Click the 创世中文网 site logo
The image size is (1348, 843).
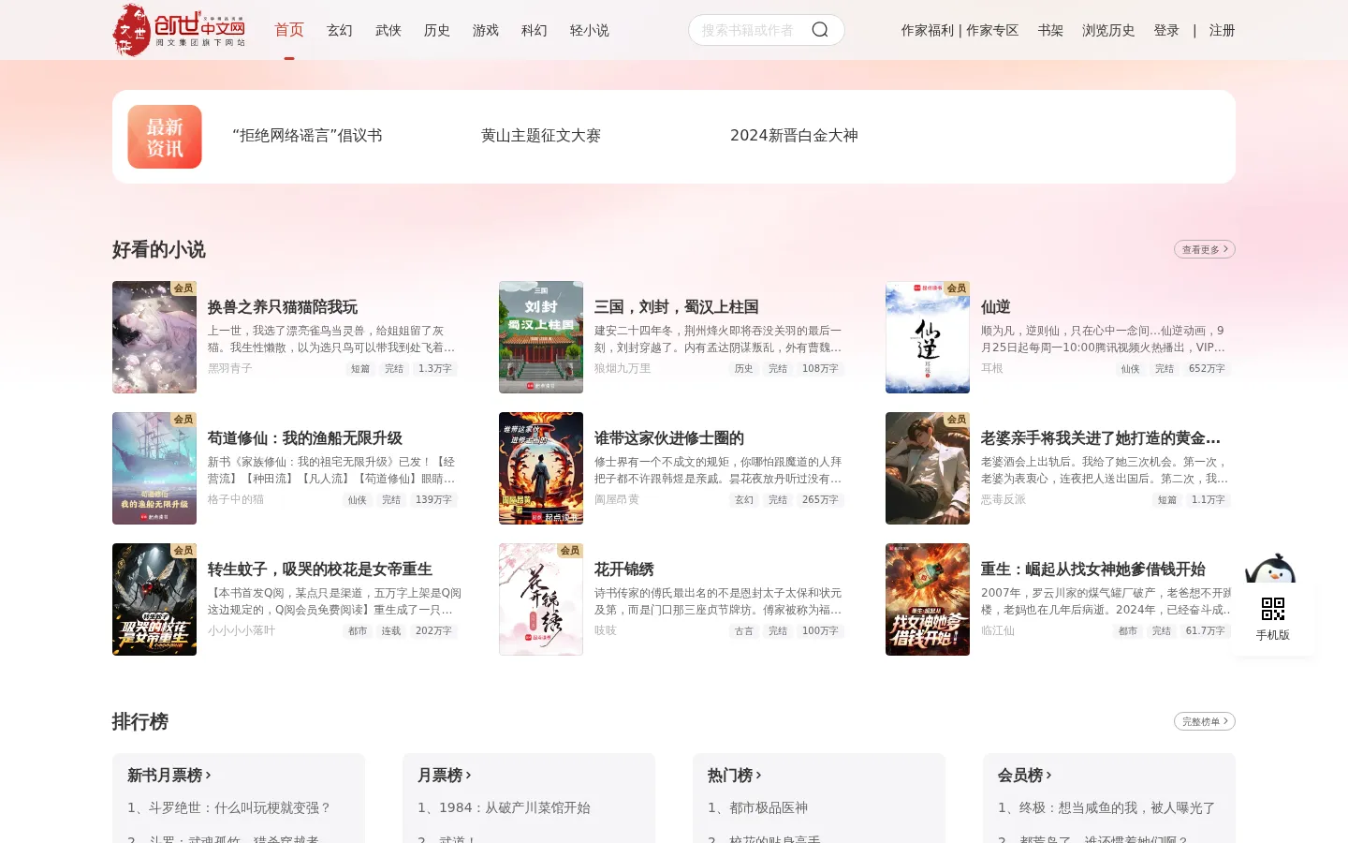click(179, 30)
